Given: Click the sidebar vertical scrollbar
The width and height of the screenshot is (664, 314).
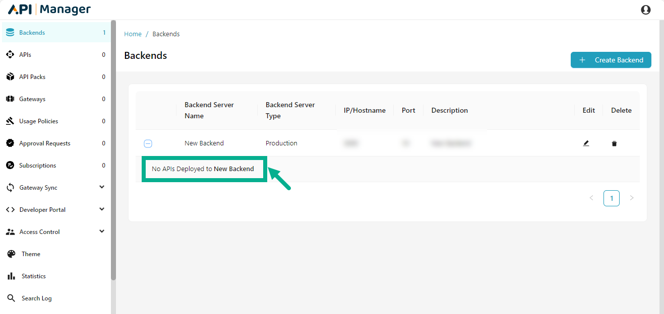Looking at the screenshot, I should tap(113, 151).
